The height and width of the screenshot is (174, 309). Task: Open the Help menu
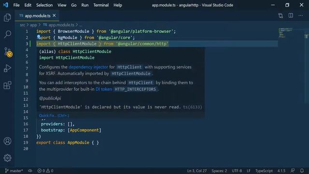(x=118, y=5)
